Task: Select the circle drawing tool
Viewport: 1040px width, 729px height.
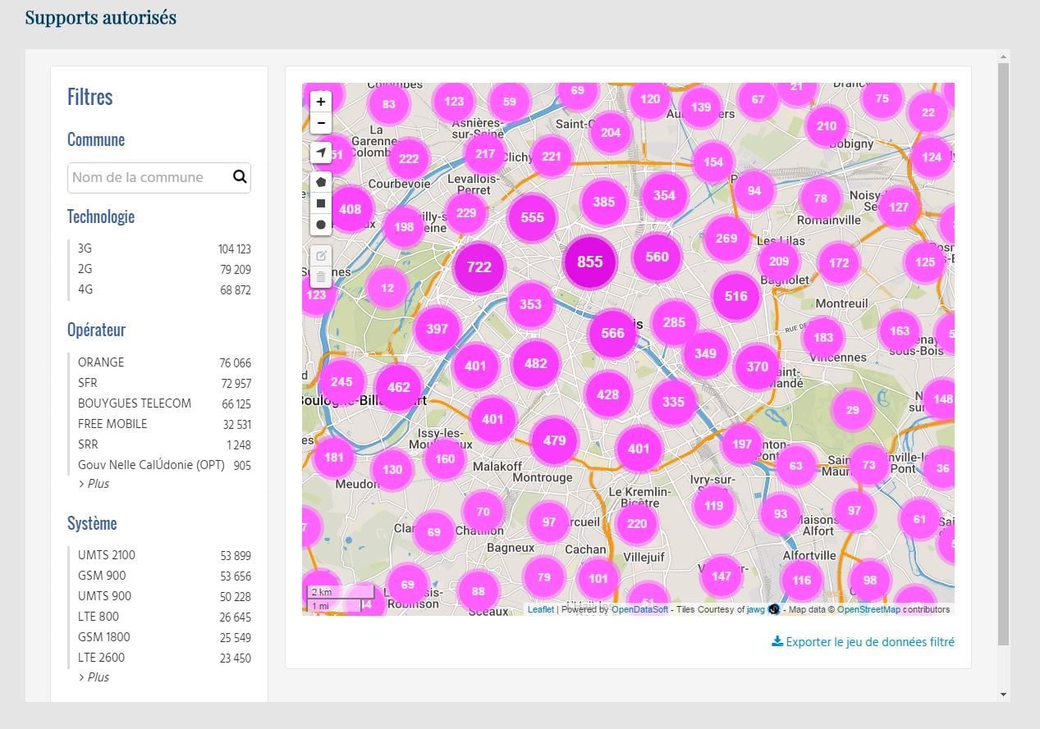Action: [320, 224]
